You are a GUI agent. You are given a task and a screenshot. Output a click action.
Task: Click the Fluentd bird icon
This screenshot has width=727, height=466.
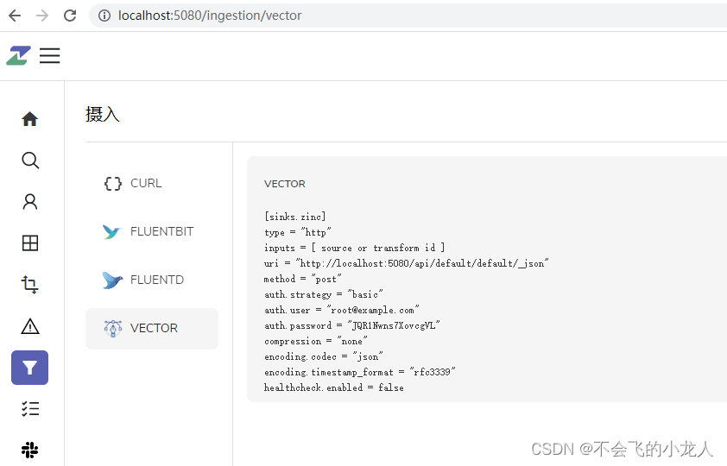112,280
